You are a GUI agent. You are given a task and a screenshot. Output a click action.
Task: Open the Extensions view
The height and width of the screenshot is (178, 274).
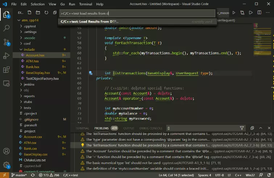pyautogui.click(x=6, y=70)
